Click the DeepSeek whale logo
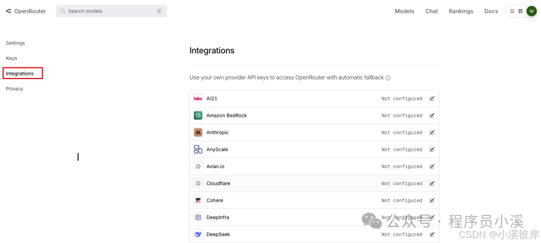This screenshot has height=243, width=541. (198, 234)
